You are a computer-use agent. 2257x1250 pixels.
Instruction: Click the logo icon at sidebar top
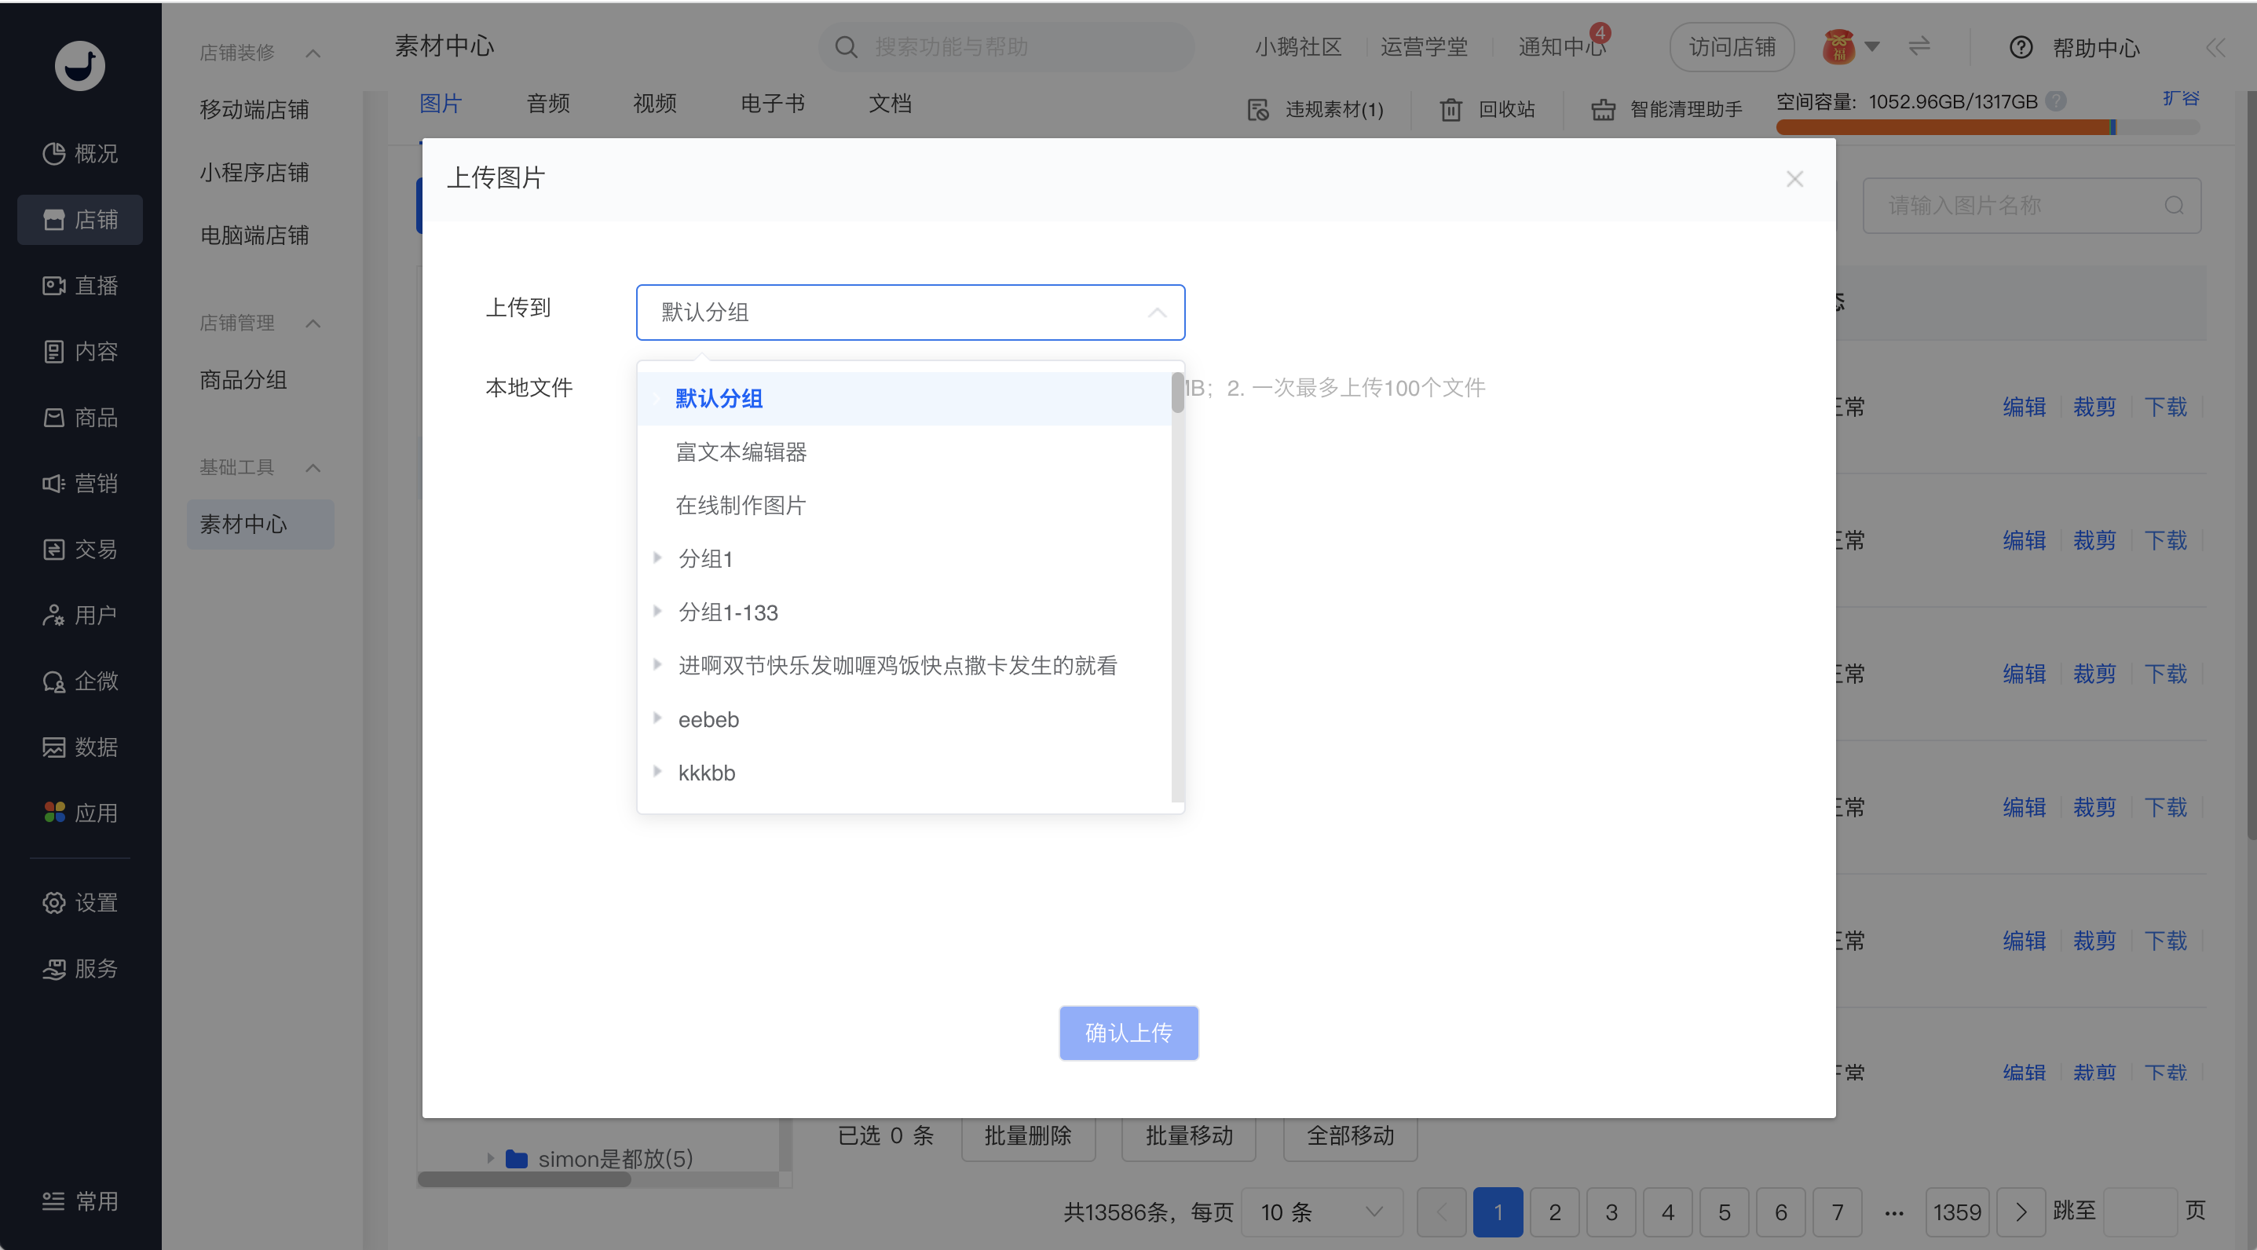tap(80, 66)
